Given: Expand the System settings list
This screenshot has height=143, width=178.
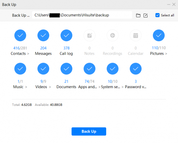Looking at the screenshot, I should [122, 87].
